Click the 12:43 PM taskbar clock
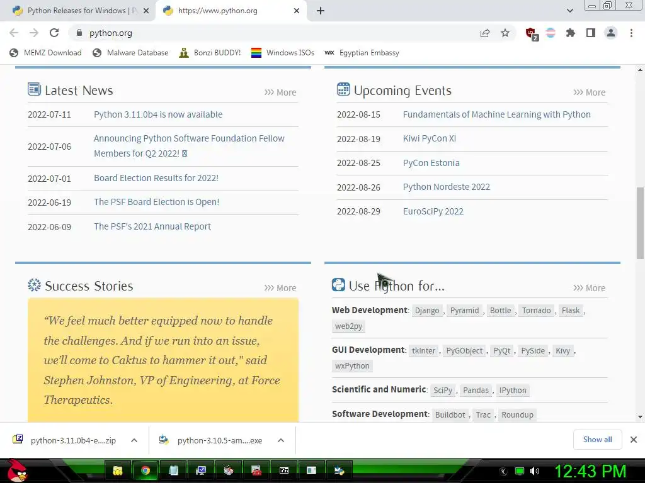 [x=591, y=471]
